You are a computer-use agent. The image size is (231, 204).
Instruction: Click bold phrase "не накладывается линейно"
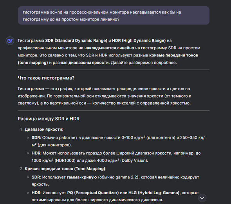point(106,48)
